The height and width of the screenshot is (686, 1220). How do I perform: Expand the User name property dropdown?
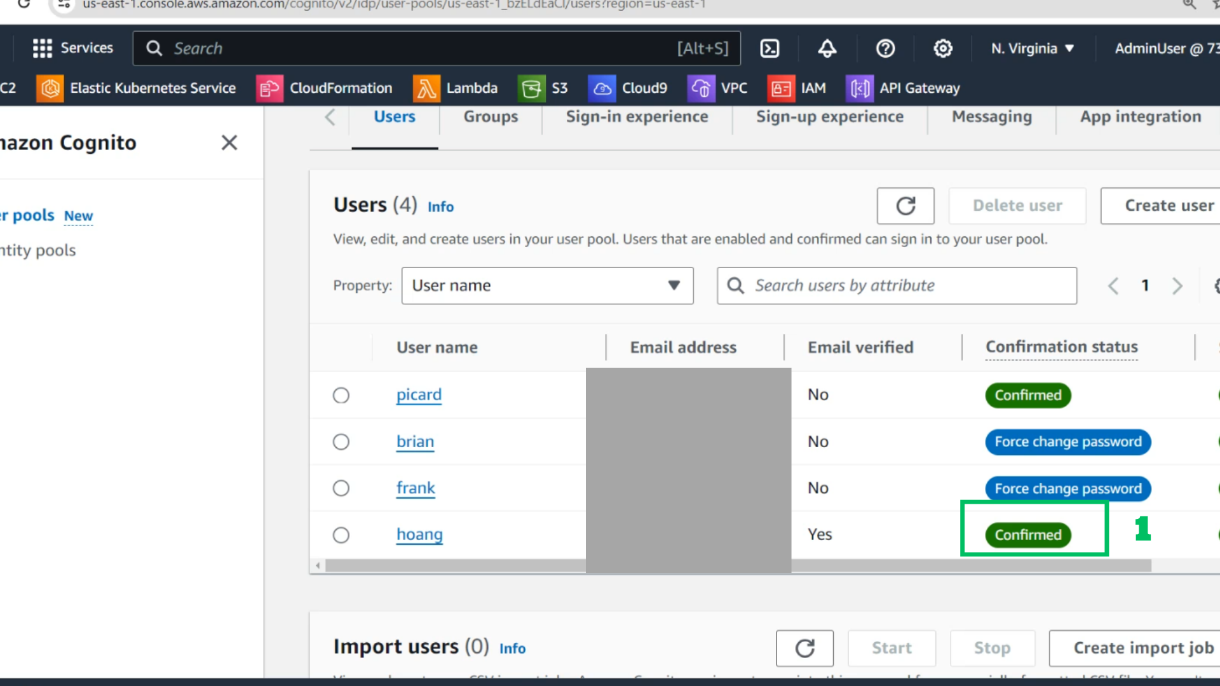click(547, 286)
